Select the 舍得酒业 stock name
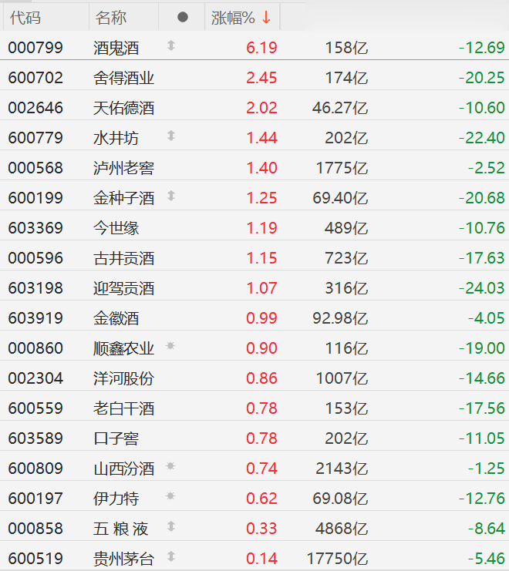This screenshot has width=509, height=571. (123, 78)
